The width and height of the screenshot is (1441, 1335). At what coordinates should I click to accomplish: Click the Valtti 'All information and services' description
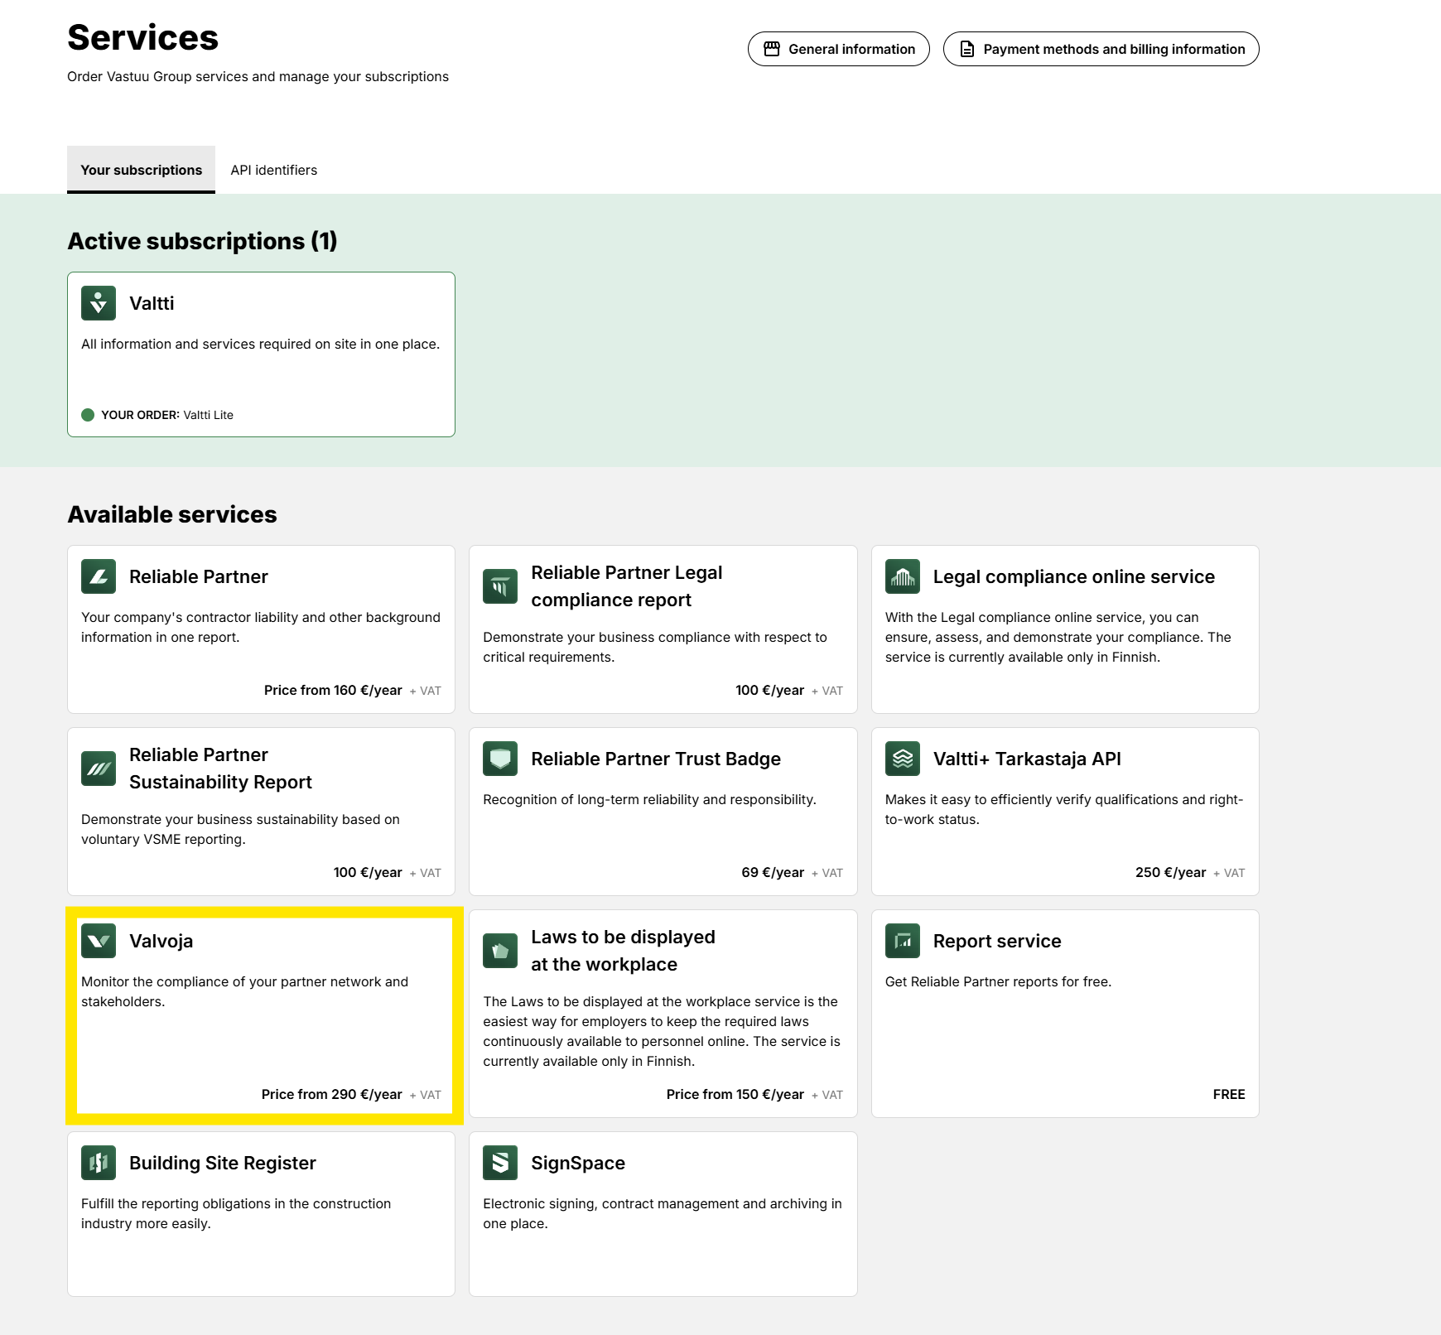260,344
